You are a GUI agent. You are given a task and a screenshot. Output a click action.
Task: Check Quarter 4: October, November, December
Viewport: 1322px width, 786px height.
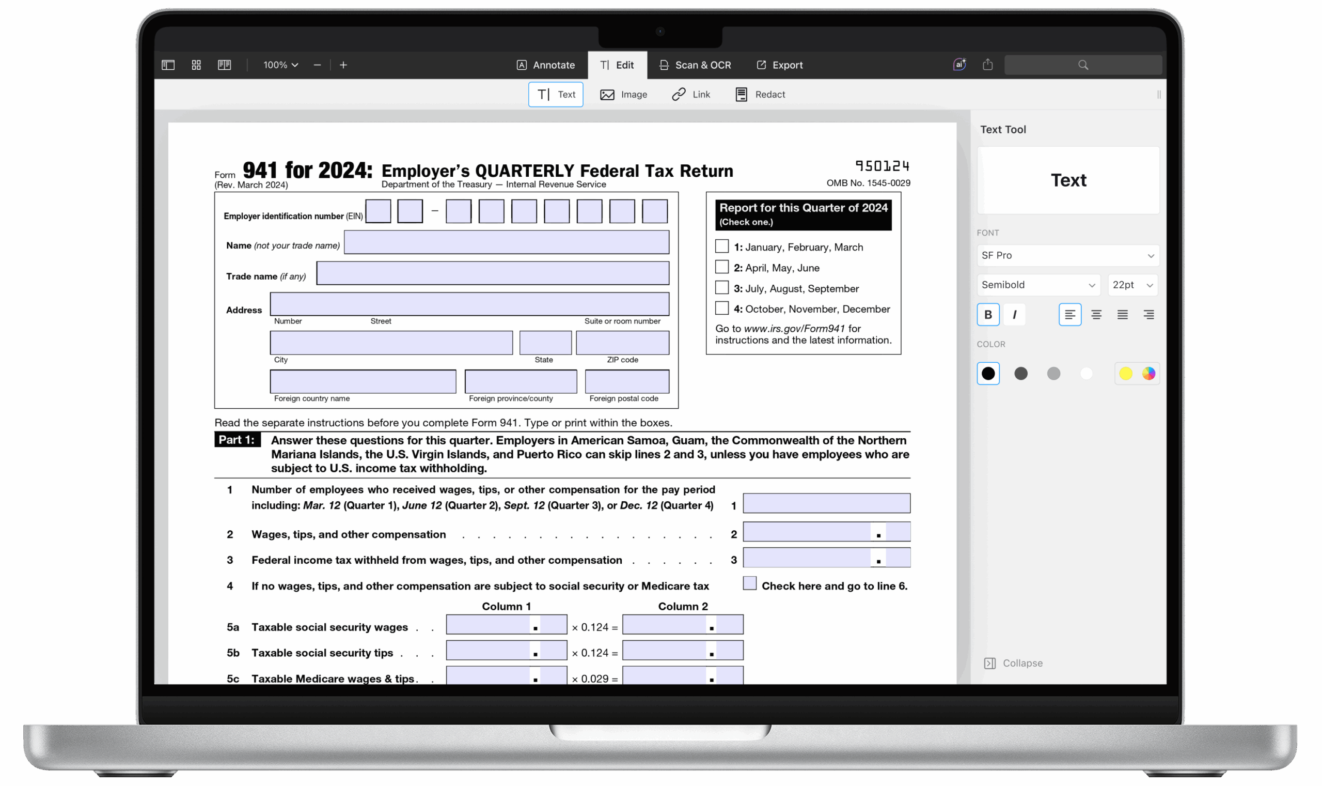722,307
